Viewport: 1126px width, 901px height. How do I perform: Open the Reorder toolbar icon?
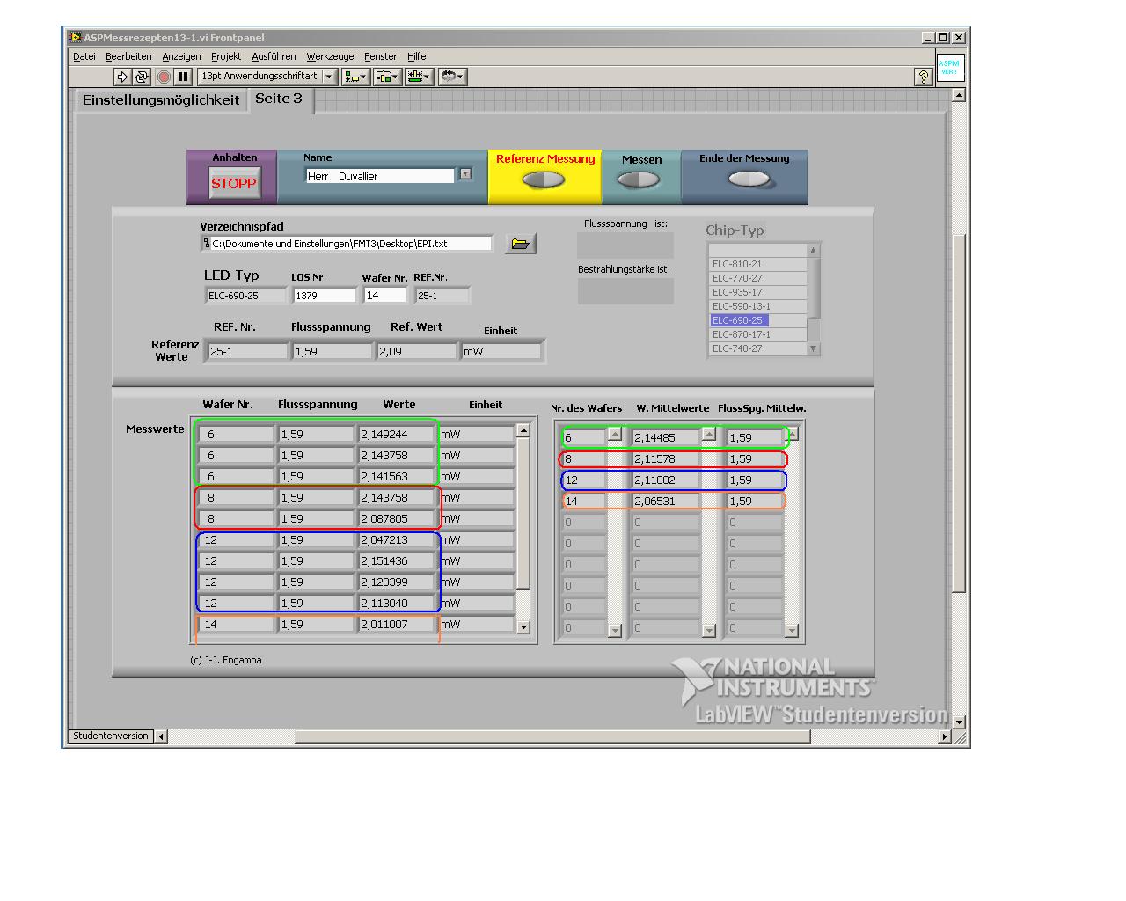tap(452, 77)
